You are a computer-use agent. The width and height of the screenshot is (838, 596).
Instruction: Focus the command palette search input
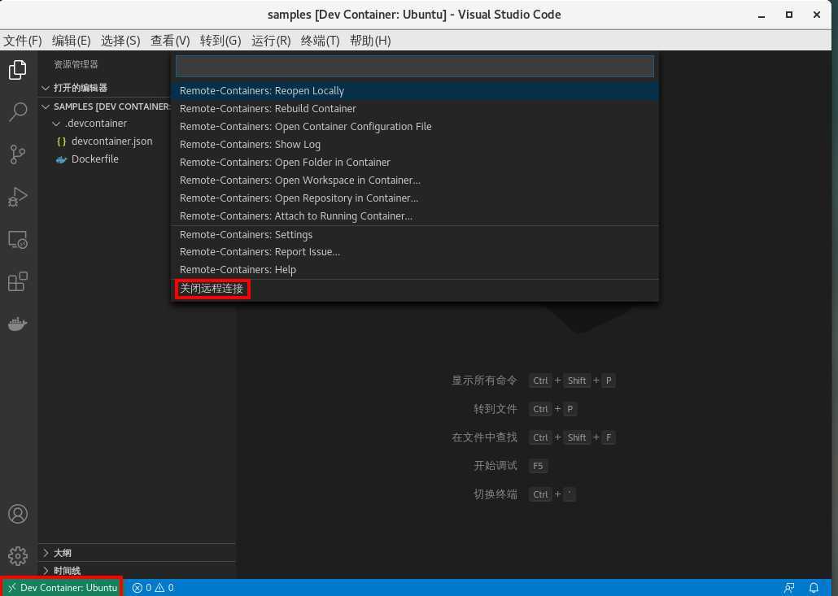click(415, 67)
